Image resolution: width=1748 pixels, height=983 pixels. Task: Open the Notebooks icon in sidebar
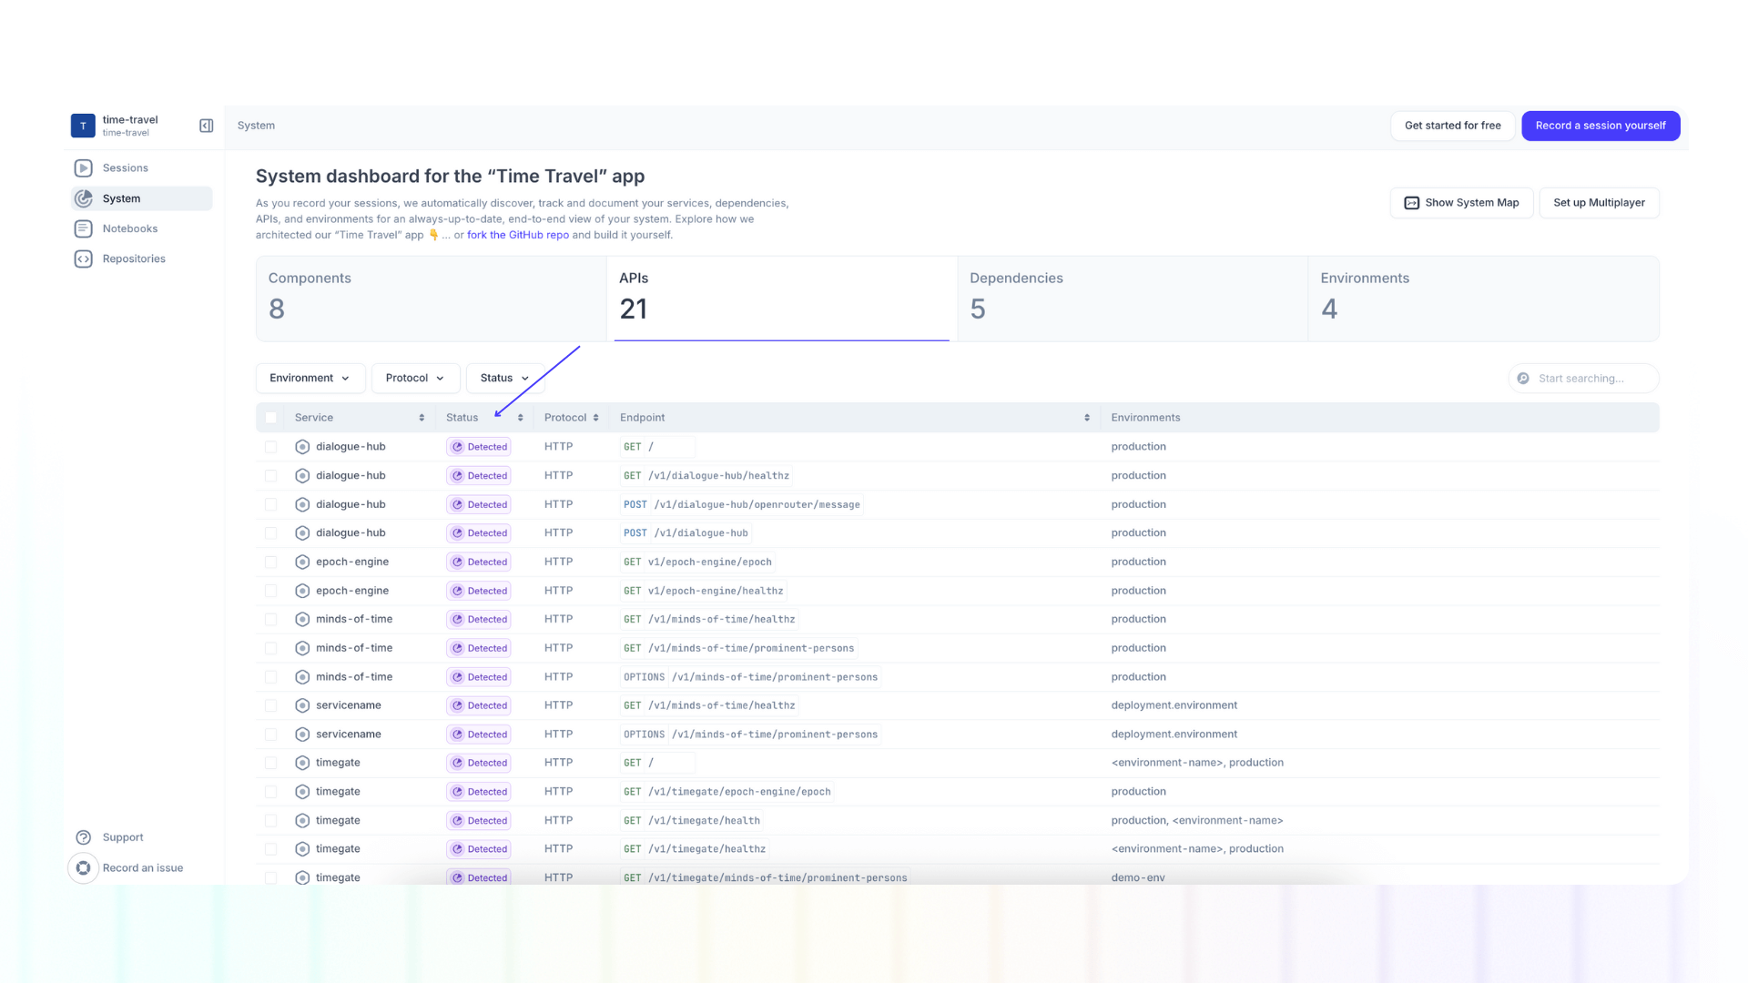[84, 228]
